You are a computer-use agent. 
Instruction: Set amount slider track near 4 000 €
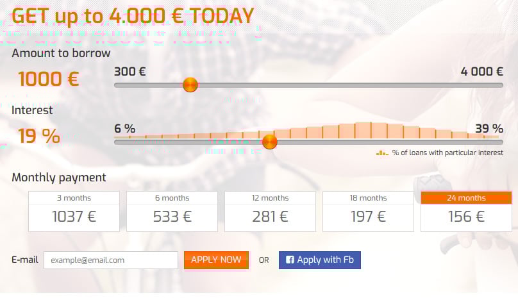(x=497, y=85)
